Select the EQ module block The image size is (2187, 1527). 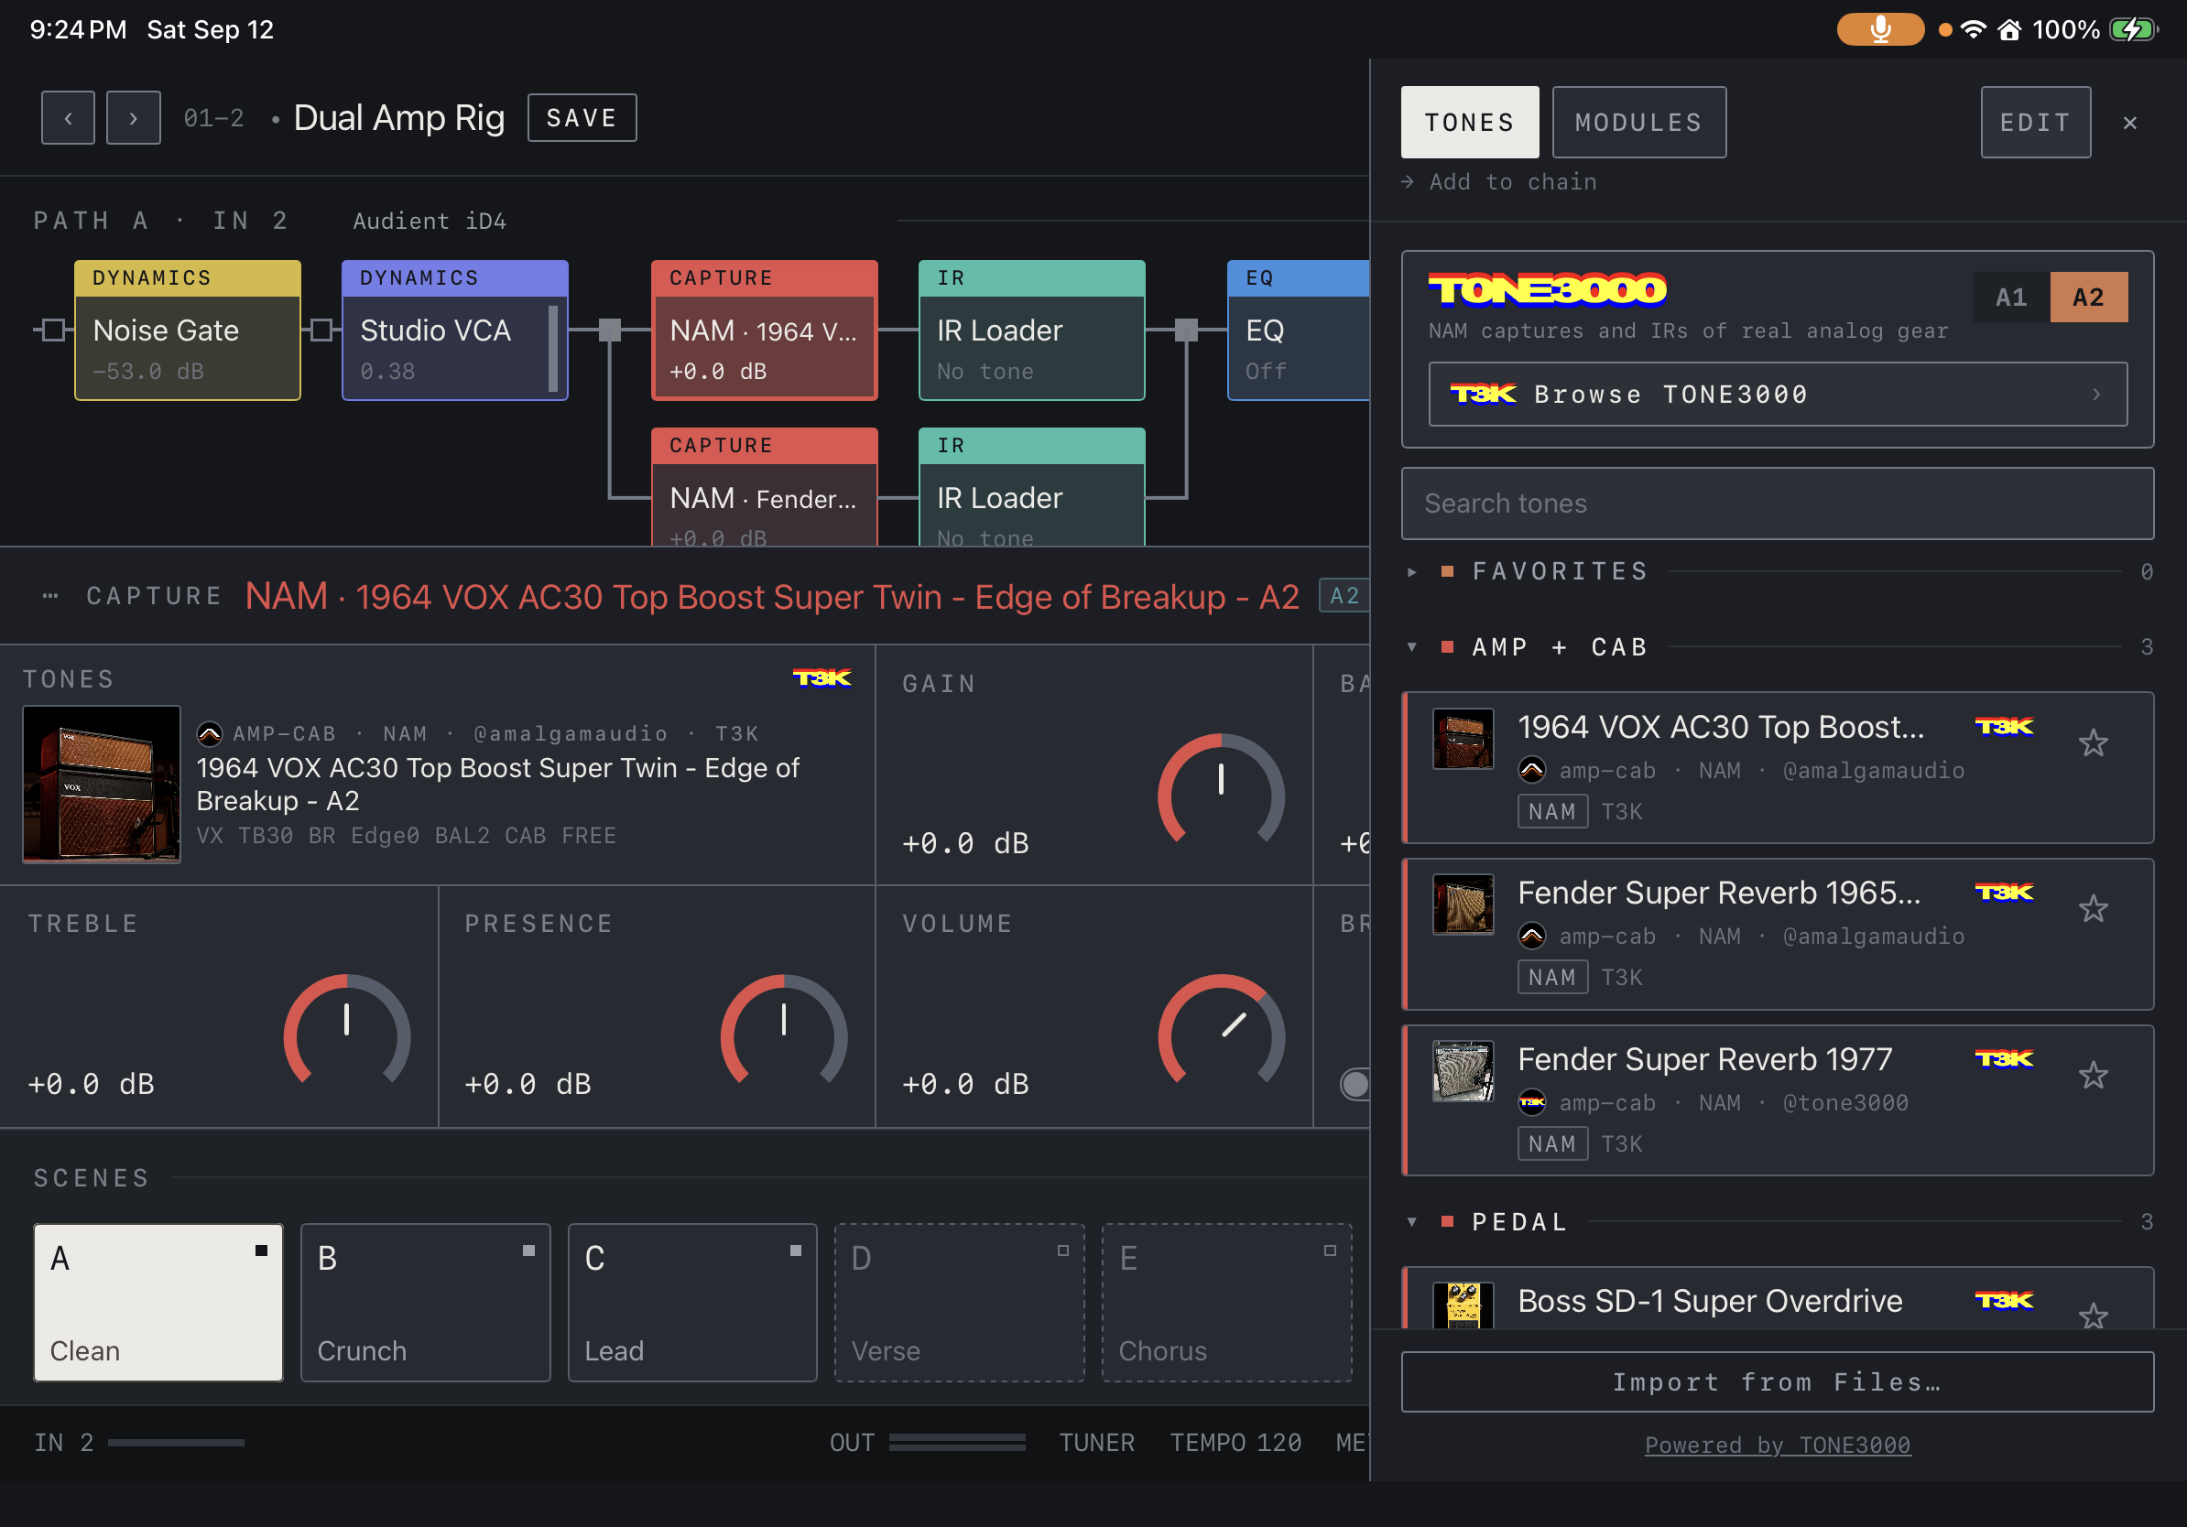[1299, 330]
